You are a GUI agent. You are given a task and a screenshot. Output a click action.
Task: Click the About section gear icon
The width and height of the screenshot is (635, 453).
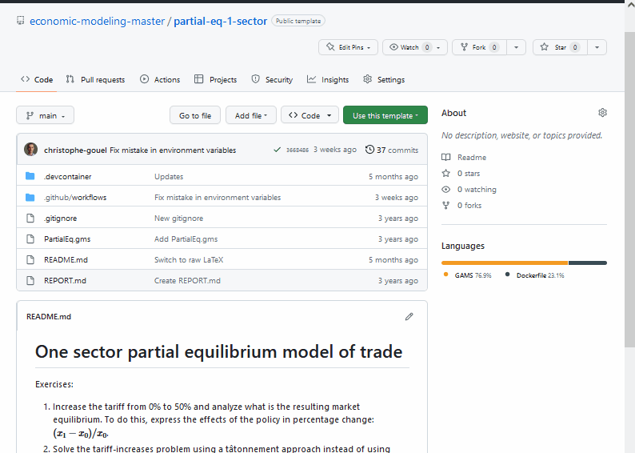tap(602, 113)
